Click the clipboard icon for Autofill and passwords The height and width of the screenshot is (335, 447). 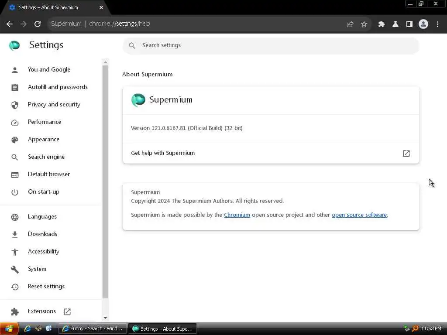pos(15,87)
